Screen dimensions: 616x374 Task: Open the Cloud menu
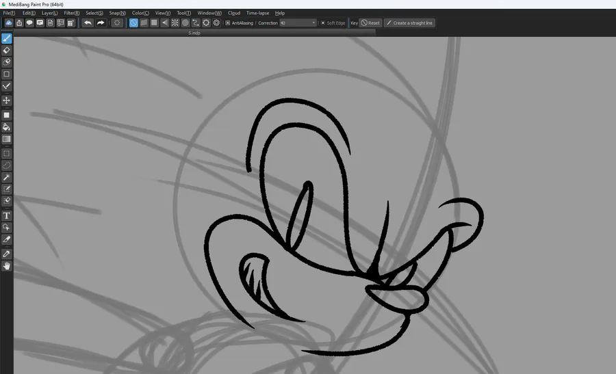pos(234,13)
